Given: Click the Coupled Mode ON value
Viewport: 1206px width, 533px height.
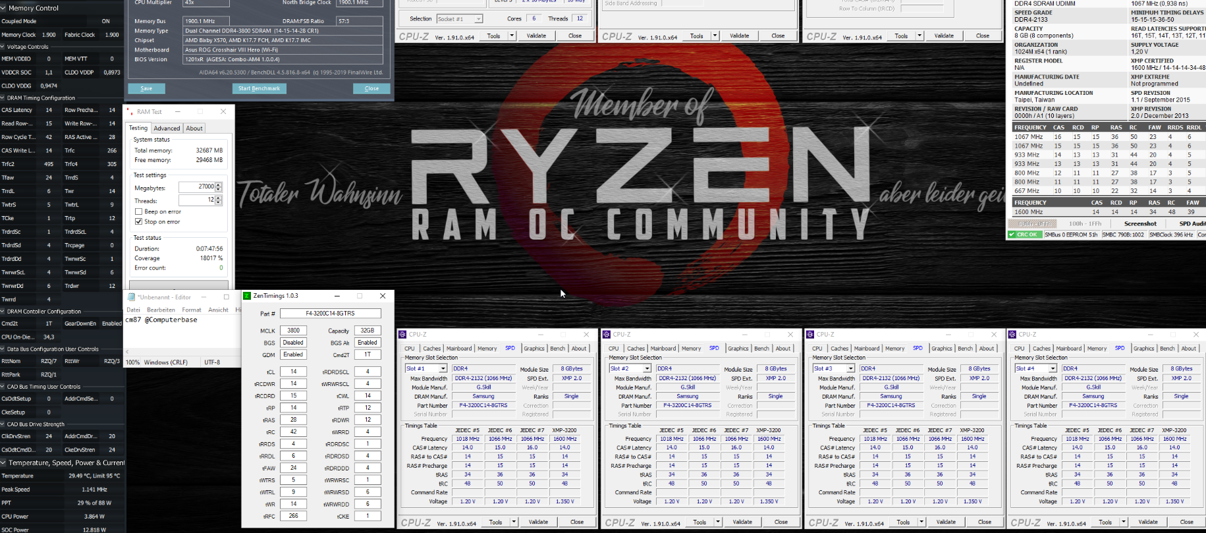Looking at the screenshot, I should pyautogui.click(x=105, y=21).
